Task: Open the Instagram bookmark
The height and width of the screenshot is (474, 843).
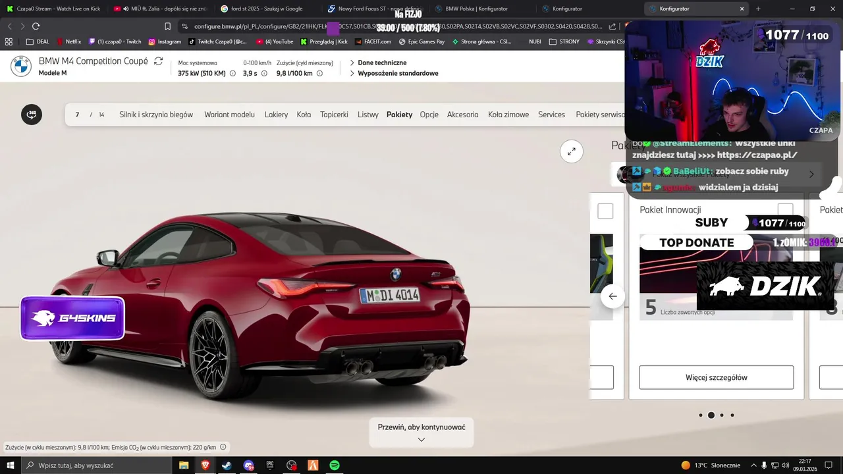Action: [165, 41]
